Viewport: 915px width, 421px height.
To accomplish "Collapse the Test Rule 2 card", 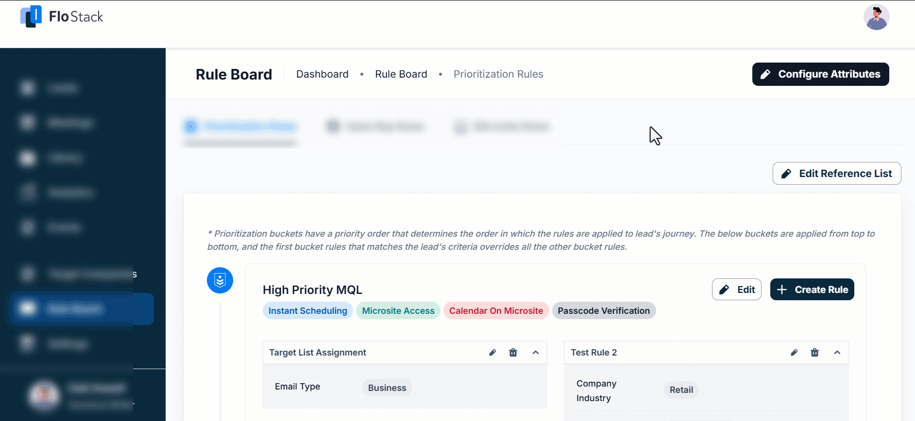I will click(x=837, y=353).
